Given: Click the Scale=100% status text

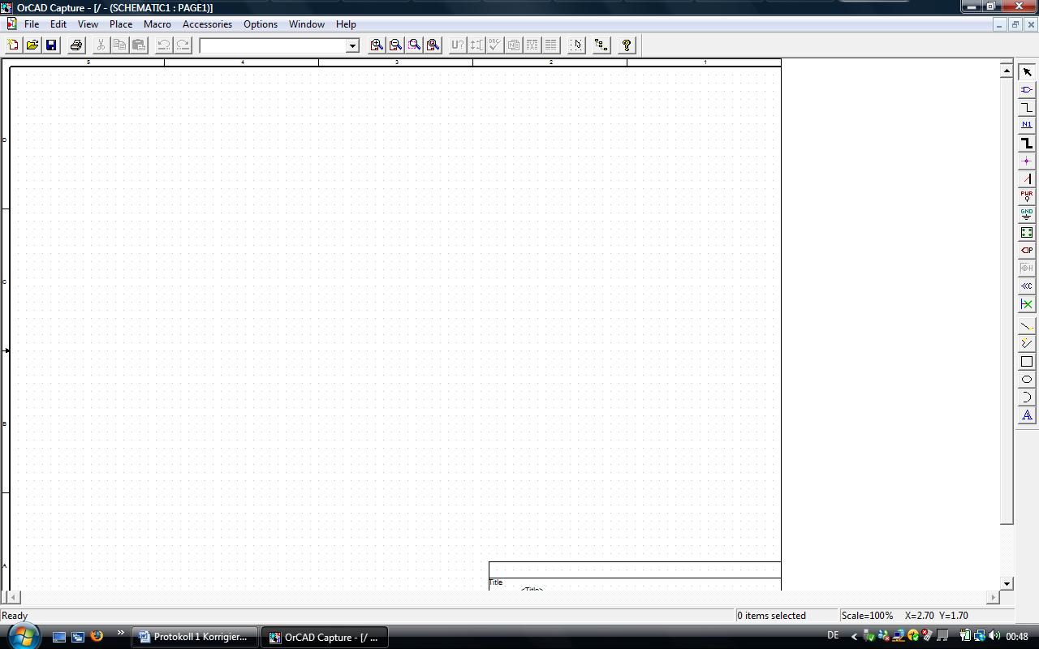Looking at the screenshot, I should [867, 616].
